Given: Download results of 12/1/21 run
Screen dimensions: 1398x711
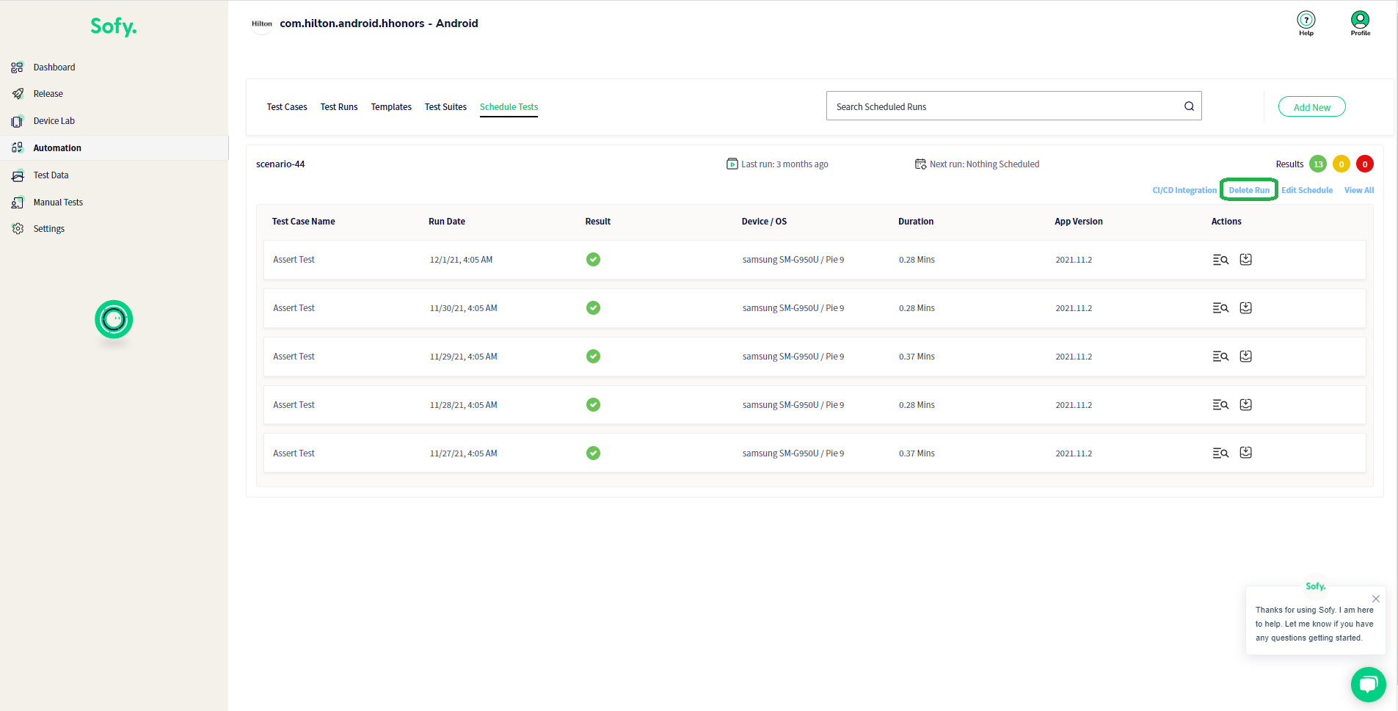Looking at the screenshot, I should pyautogui.click(x=1246, y=259).
